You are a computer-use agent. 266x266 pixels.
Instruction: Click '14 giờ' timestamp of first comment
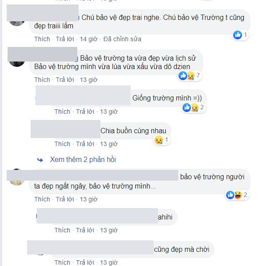point(88,39)
